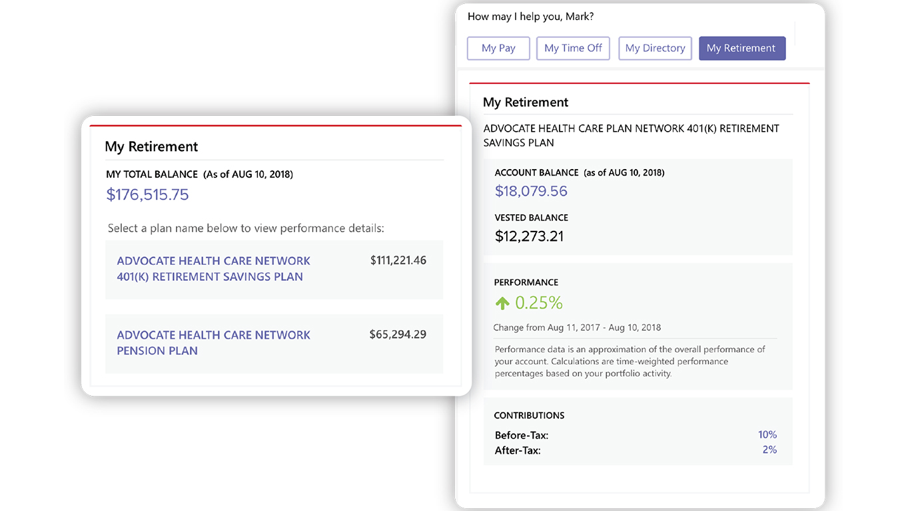The width and height of the screenshot is (910, 511).
Task: Click the $111,221.46 plan balance
Action: click(398, 261)
